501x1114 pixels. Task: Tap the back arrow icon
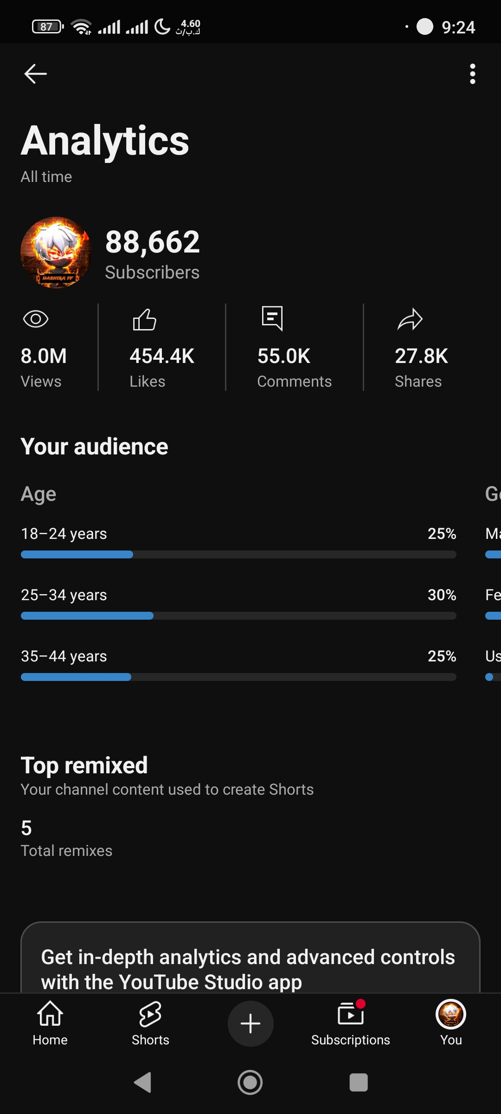(35, 74)
